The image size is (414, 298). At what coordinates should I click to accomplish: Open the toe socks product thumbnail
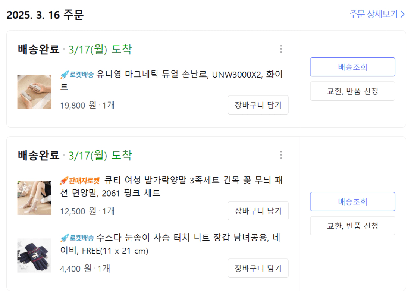pos(34,198)
